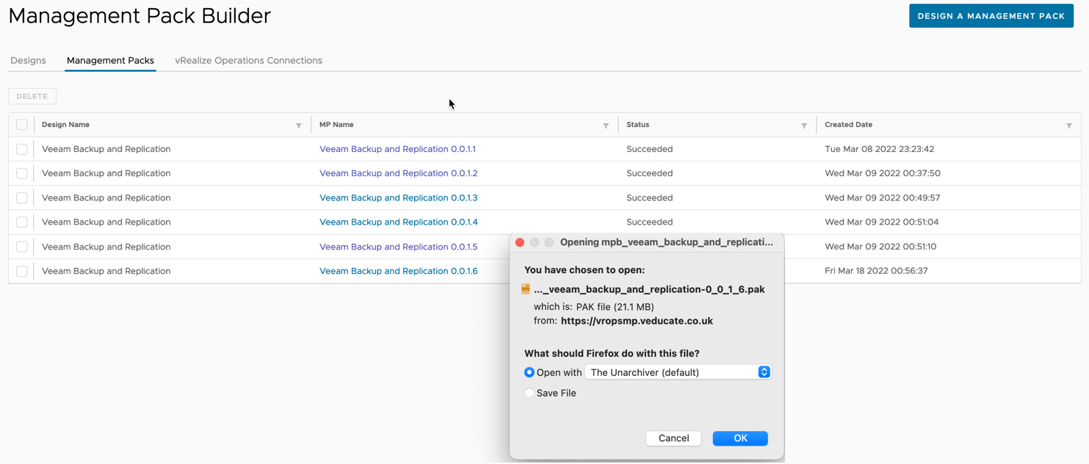Click the Delete button

pyautogui.click(x=32, y=96)
